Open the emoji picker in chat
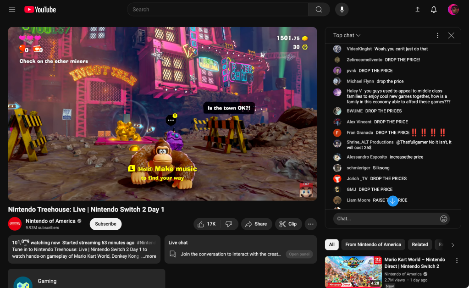This screenshot has width=469, height=288. [x=443, y=219]
